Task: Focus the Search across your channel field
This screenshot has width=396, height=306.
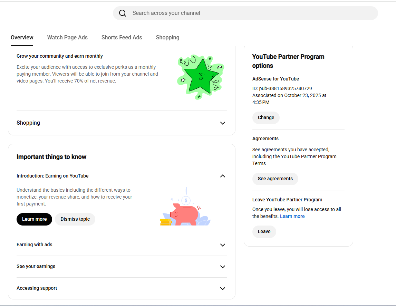Action: [245, 13]
